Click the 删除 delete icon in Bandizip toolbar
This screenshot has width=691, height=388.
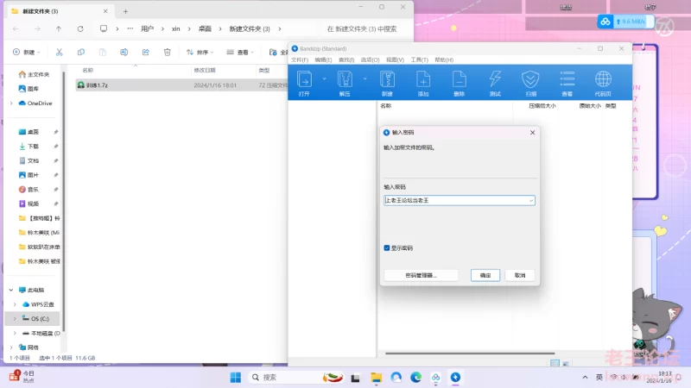(459, 81)
